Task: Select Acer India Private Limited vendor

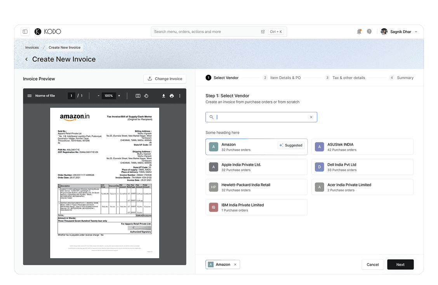Action: point(362,187)
